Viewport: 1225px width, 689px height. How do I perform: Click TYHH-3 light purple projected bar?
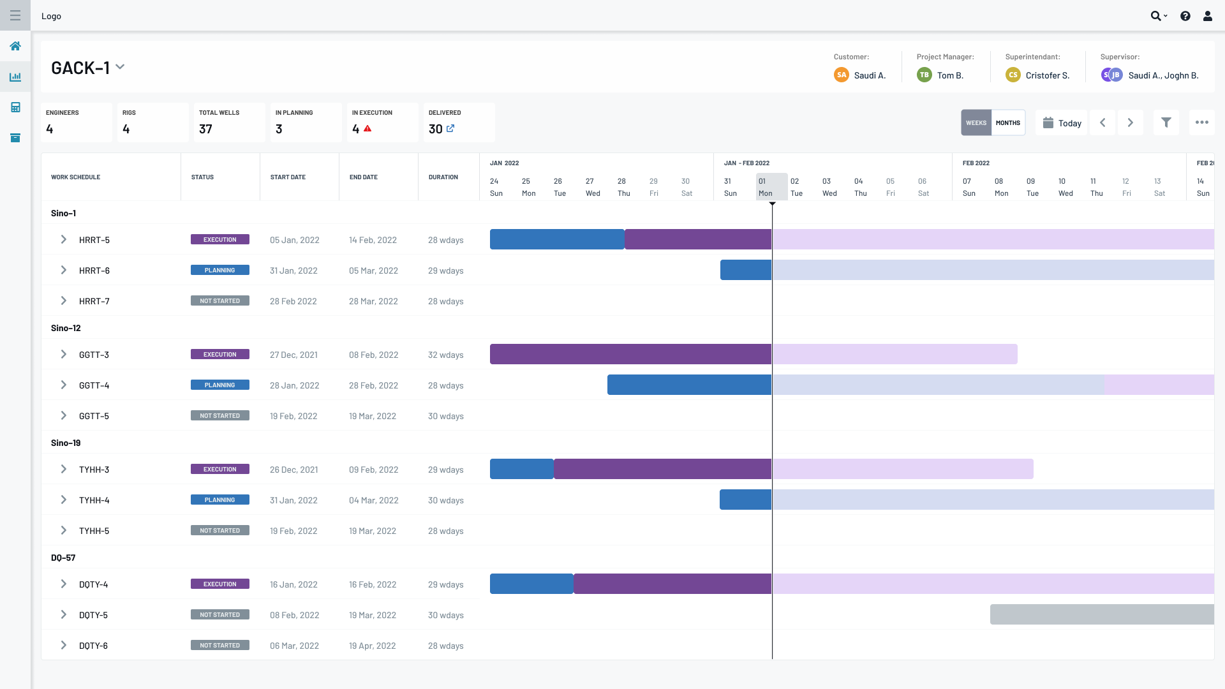point(903,469)
